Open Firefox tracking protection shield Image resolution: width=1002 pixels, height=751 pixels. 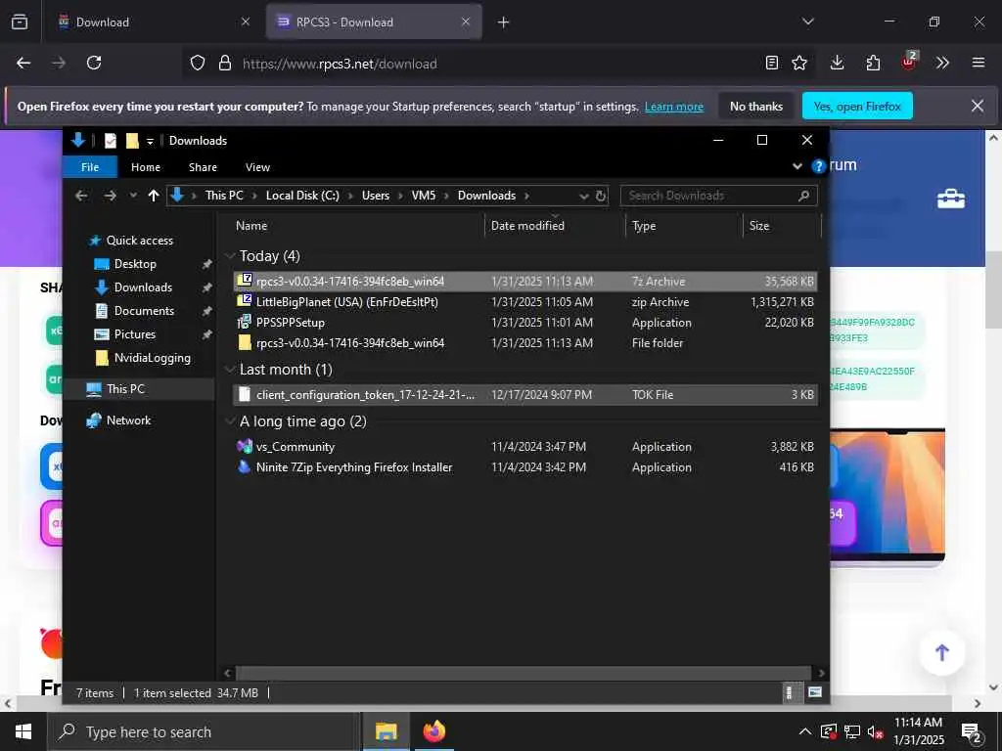pyautogui.click(x=198, y=63)
